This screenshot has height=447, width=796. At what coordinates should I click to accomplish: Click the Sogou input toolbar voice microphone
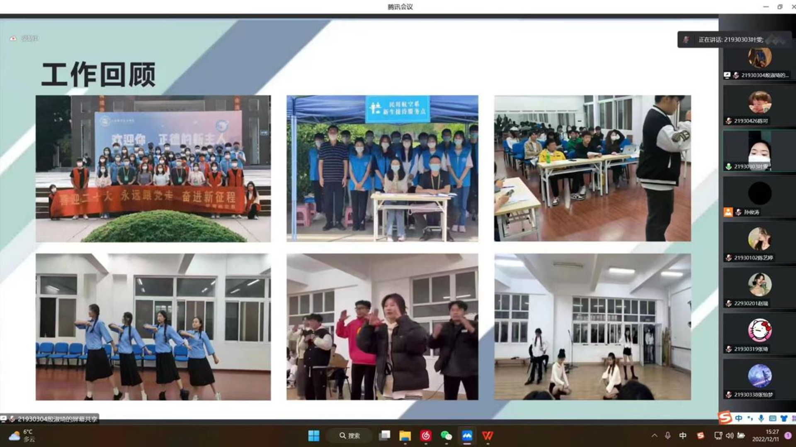[761, 418]
